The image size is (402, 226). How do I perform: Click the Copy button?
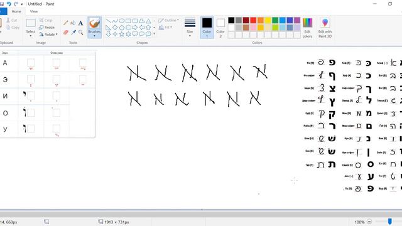(x=13, y=28)
